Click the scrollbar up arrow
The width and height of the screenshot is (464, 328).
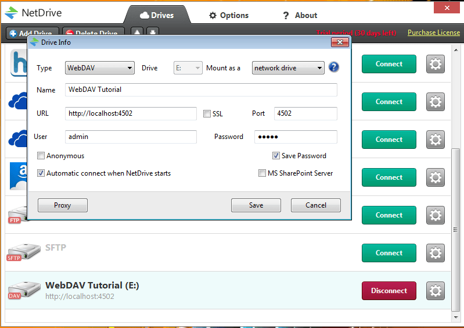pos(455,50)
